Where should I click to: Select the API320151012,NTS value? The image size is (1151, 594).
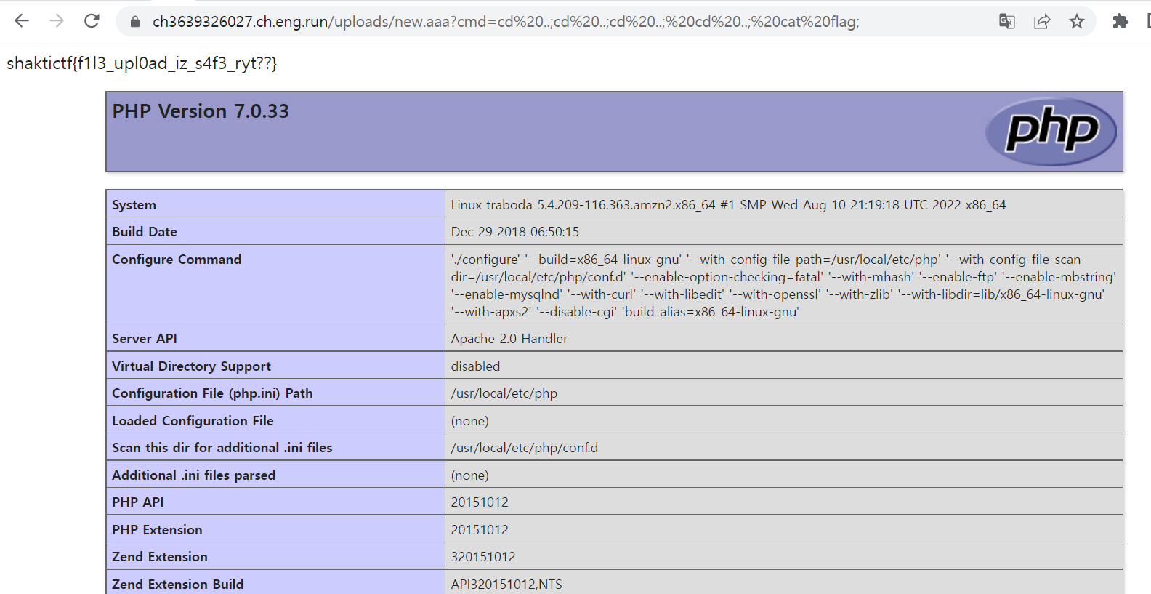point(506,585)
